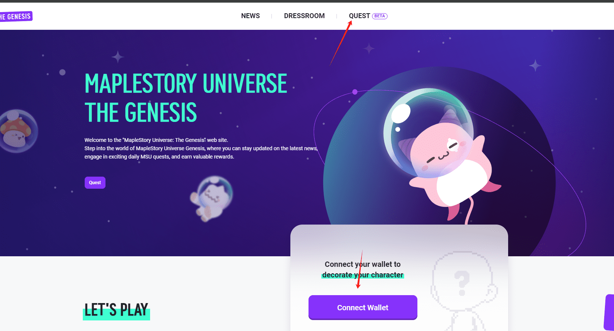The image size is (614, 331).
Task: Click the purple dot on orbit ring
Action: pos(355,92)
